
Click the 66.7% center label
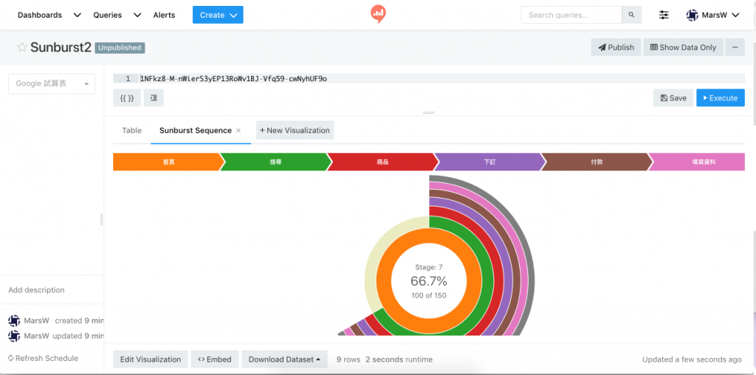(429, 281)
